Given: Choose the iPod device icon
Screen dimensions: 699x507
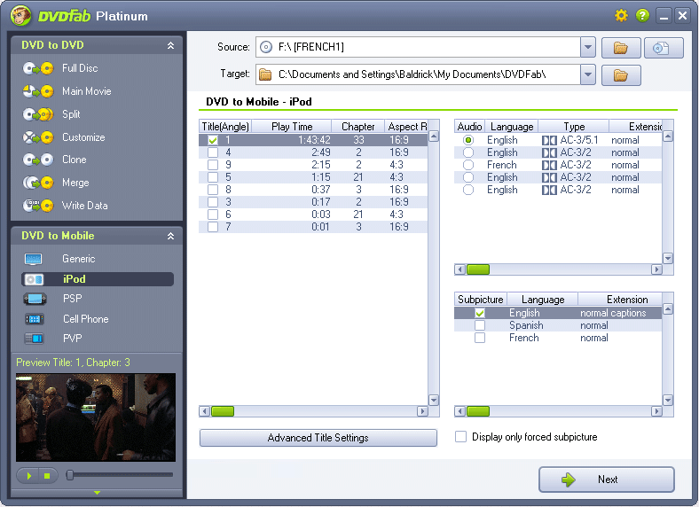Looking at the screenshot, I should [34, 279].
